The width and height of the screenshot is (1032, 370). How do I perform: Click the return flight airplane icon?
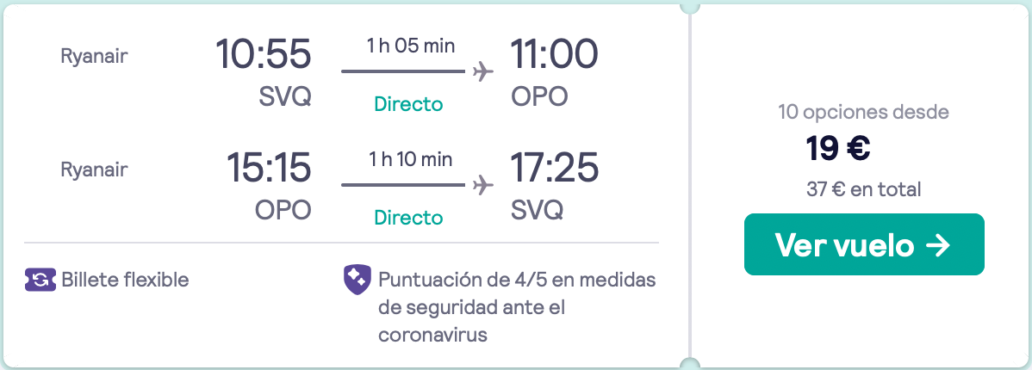483,185
